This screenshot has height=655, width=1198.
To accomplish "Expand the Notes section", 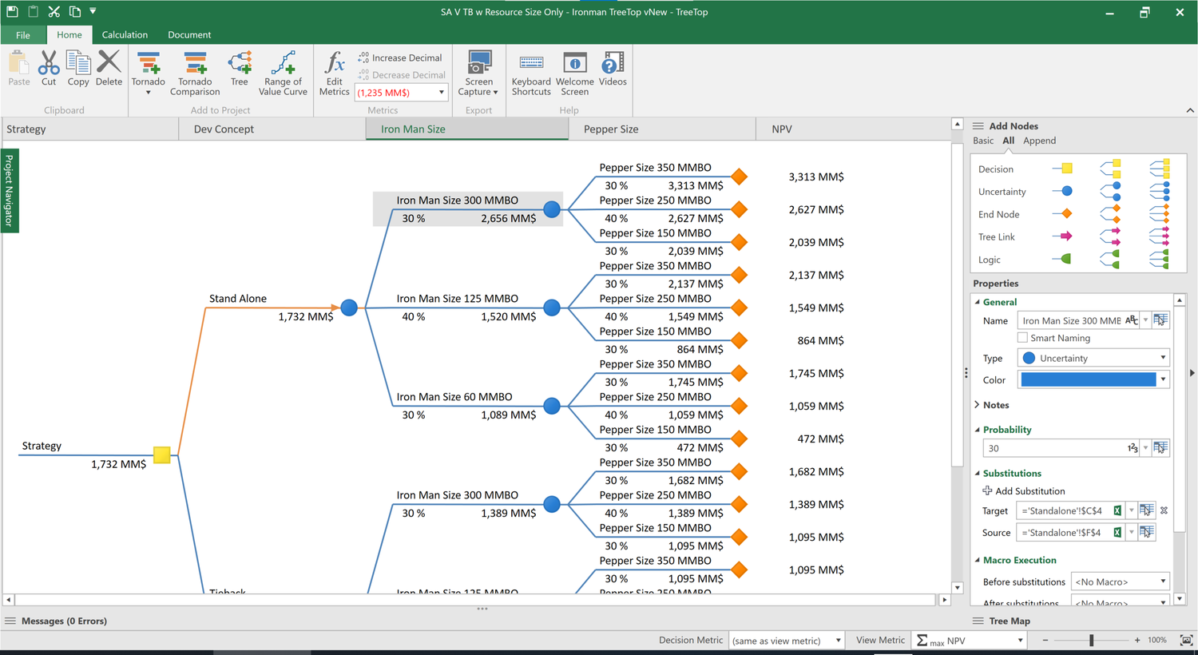I will (x=977, y=405).
